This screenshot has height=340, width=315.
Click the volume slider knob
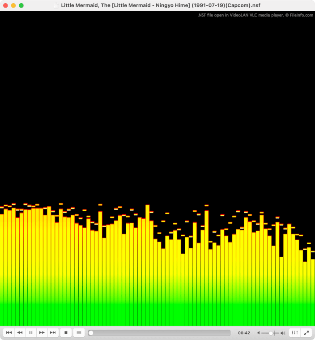tap(271, 333)
